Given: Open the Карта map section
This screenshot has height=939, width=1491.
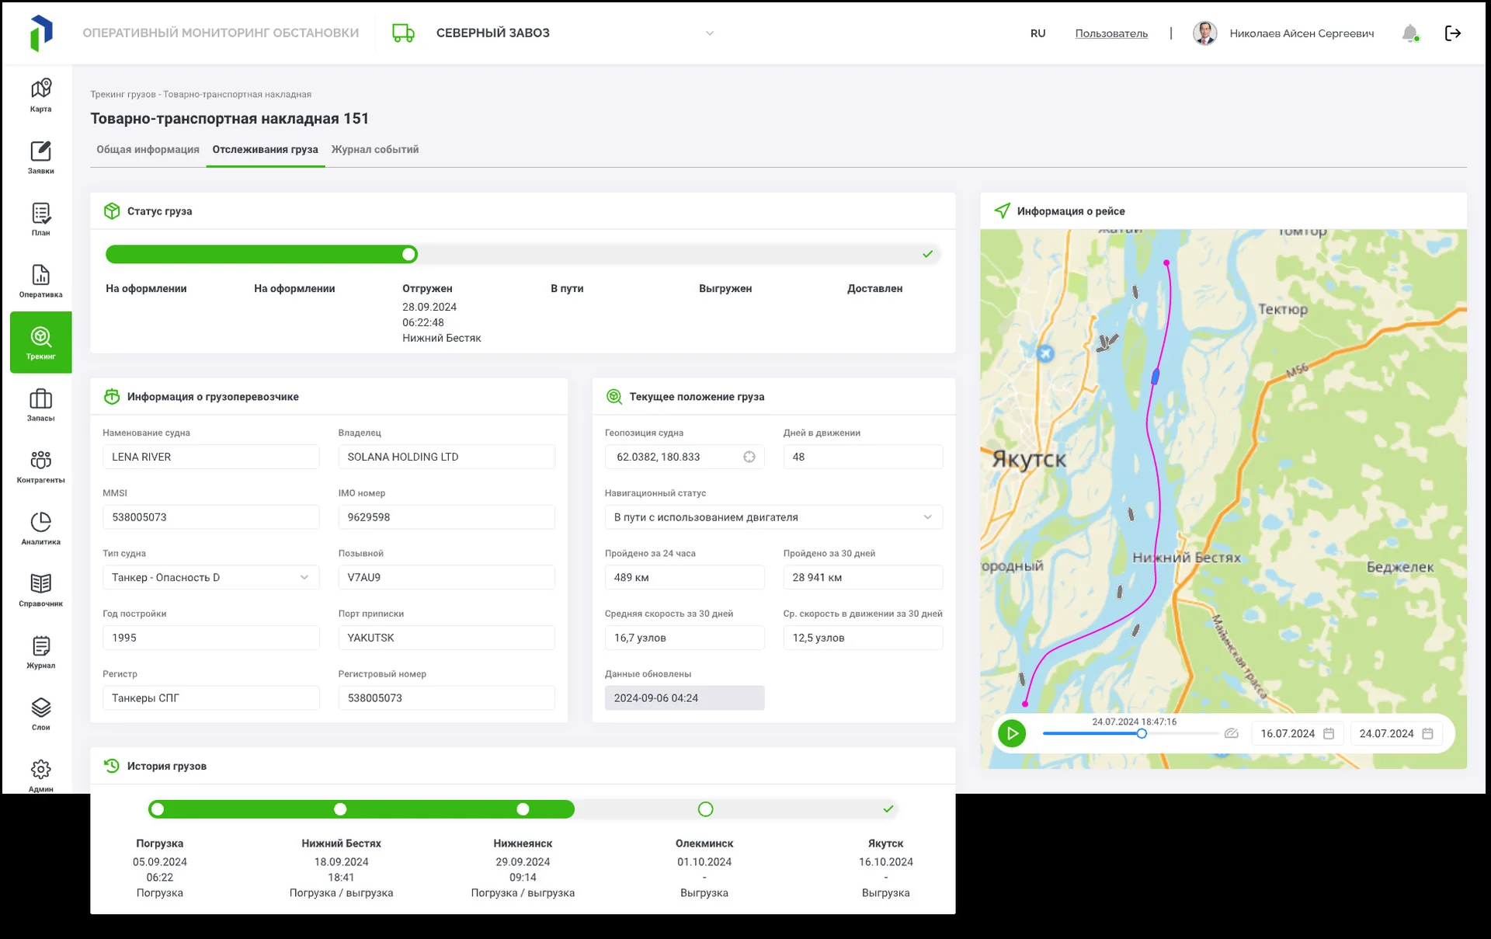Looking at the screenshot, I should 40,96.
